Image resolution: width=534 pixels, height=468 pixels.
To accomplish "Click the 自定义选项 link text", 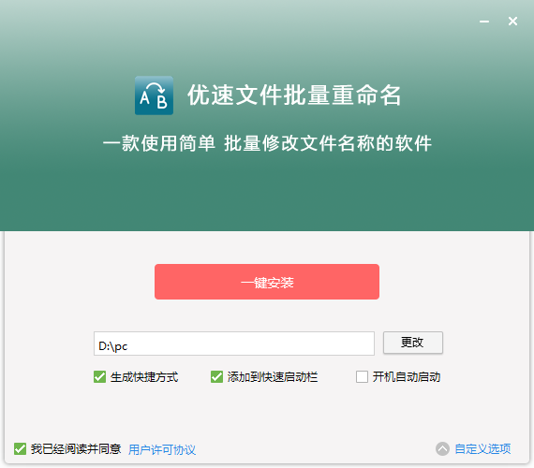I will pyautogui.click(x=482, y=449).
